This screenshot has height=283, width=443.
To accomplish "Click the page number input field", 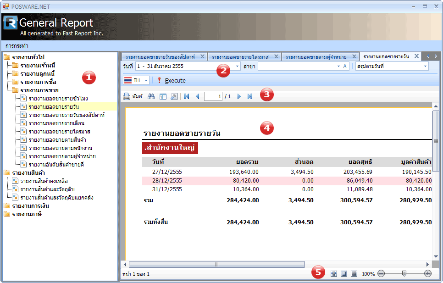I will (x=213, y=97).
